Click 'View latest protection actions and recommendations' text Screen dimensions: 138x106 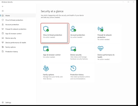80,78
